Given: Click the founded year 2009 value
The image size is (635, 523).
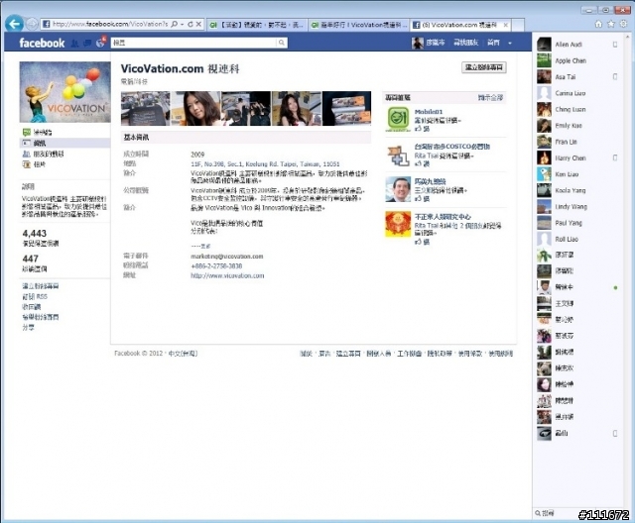Looking at the screenshot, I should (197, 155).
